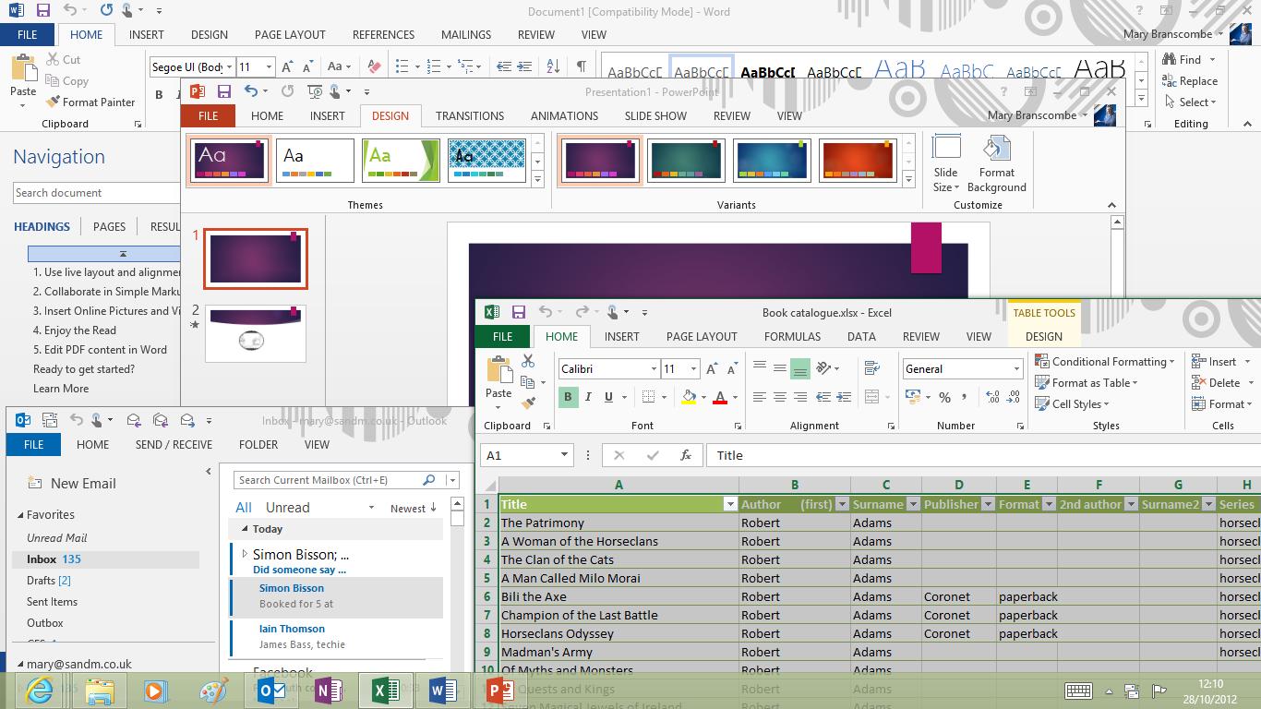Open Excel General number format dropdown
The image size is (1261, 709).
(1016, 368)
